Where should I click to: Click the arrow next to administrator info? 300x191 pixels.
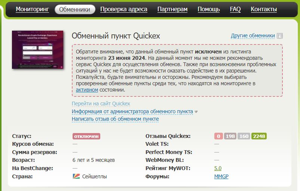pyautogui.click(x=196, y=112)
